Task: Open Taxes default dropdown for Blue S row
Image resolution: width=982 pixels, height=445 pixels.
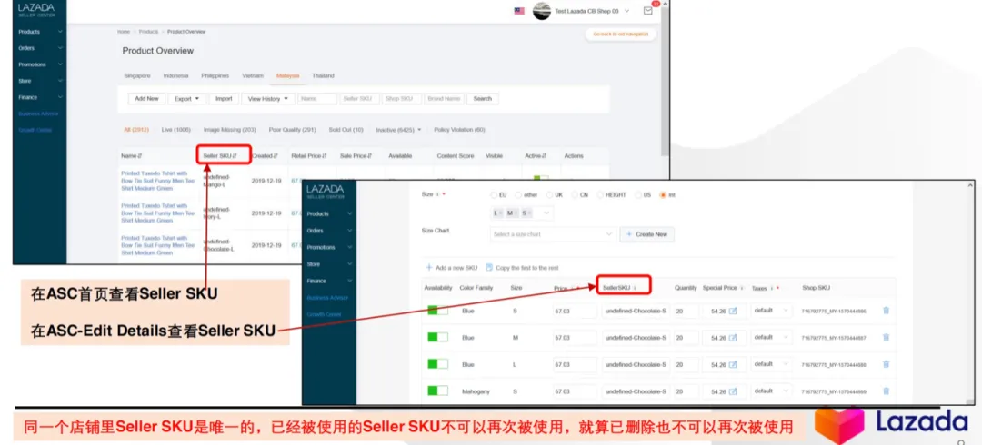Action: click(x=772, y=311)
